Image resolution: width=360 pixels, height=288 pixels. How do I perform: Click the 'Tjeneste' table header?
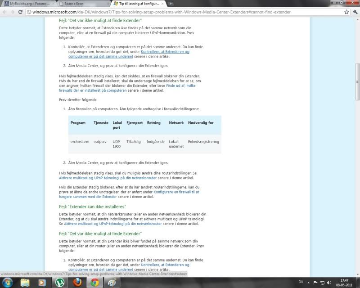[101, 123]
